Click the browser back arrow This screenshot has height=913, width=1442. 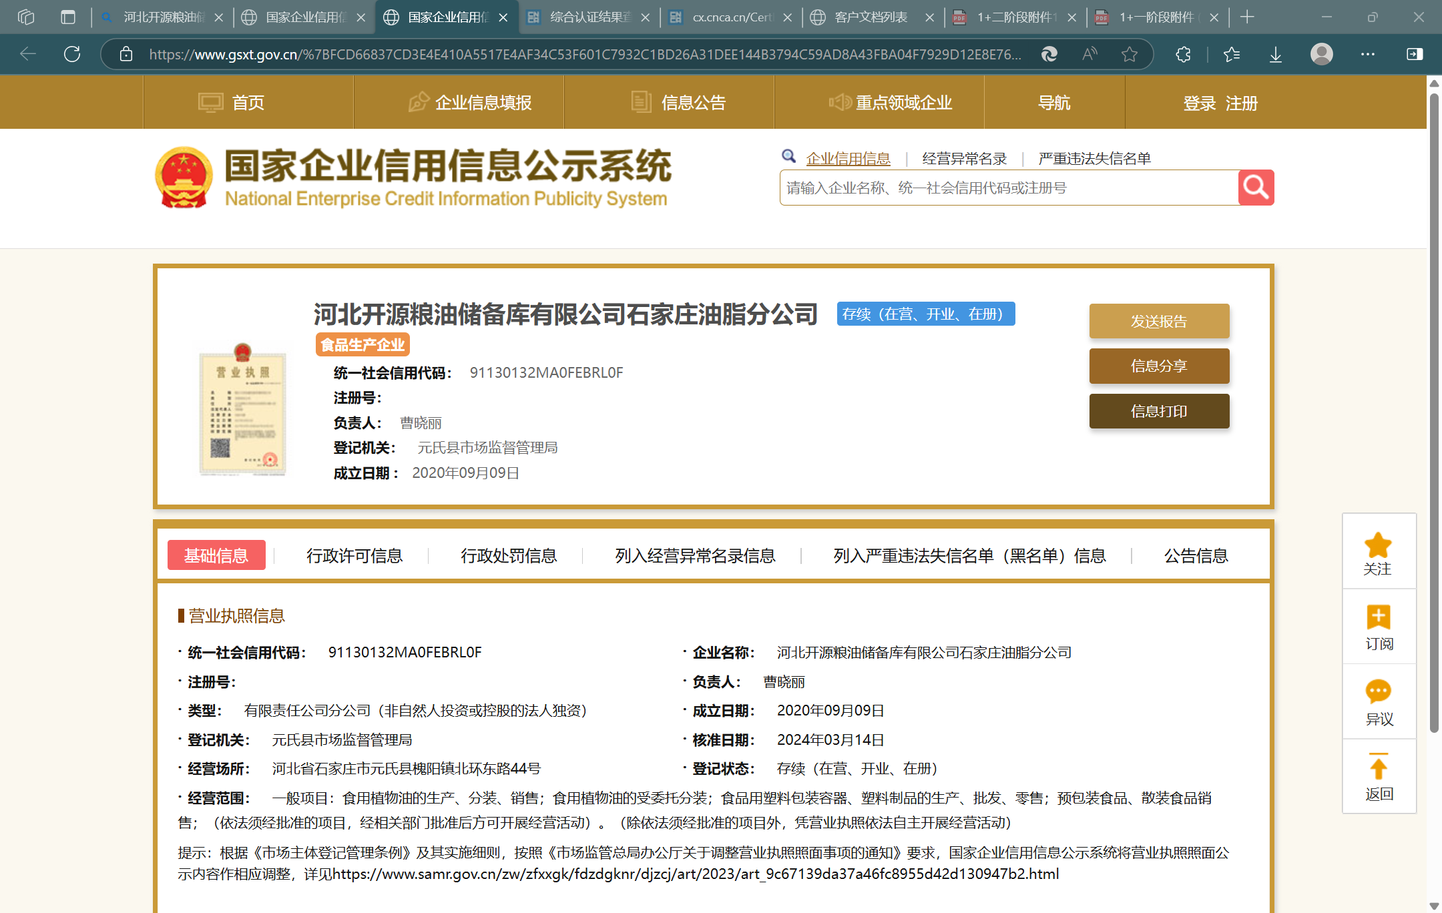[28, 54]
